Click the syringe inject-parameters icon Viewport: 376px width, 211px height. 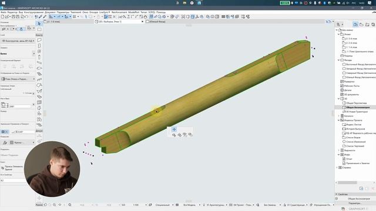[x=45, y=16]
